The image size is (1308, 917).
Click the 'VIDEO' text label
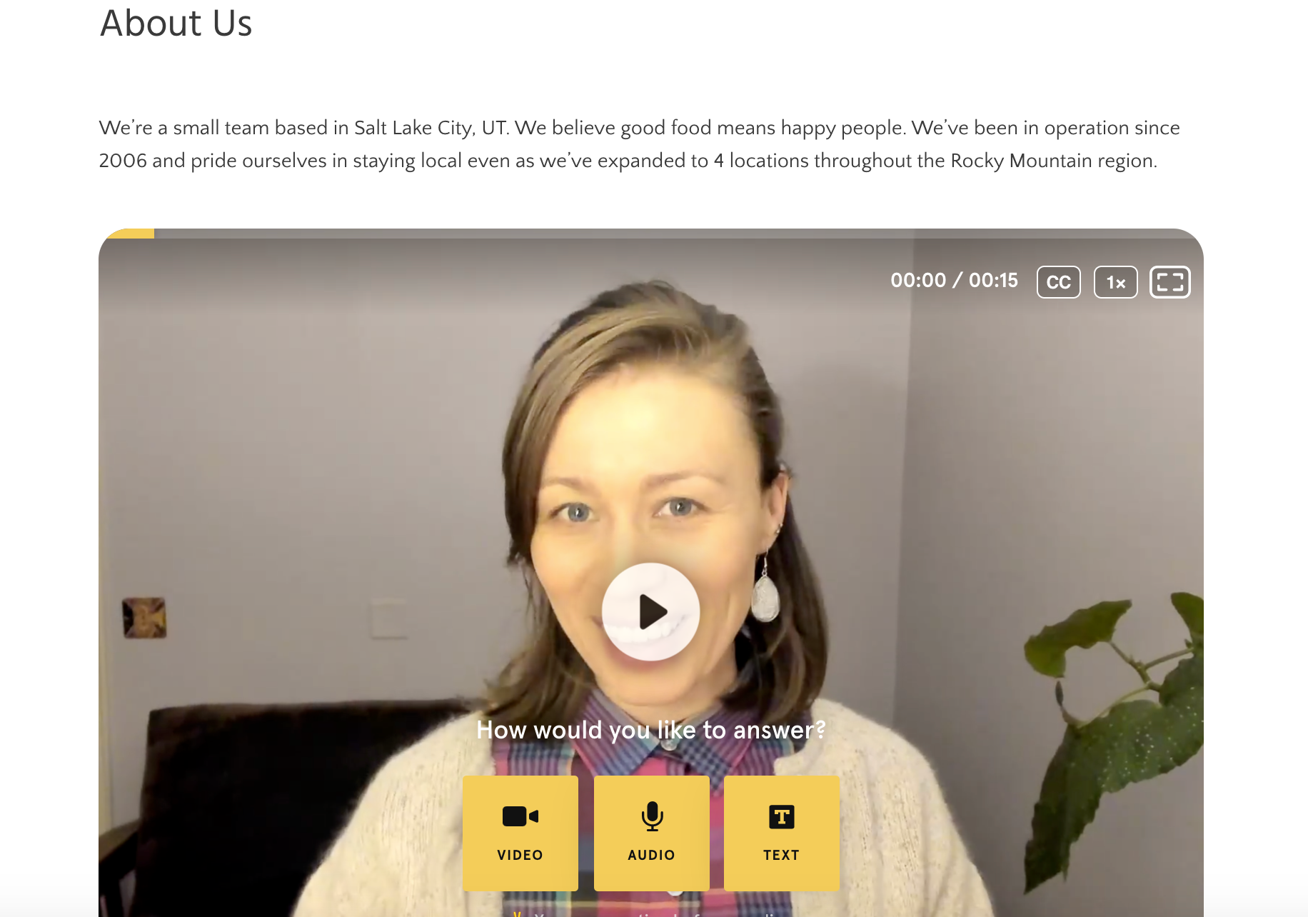click(520, 855)
